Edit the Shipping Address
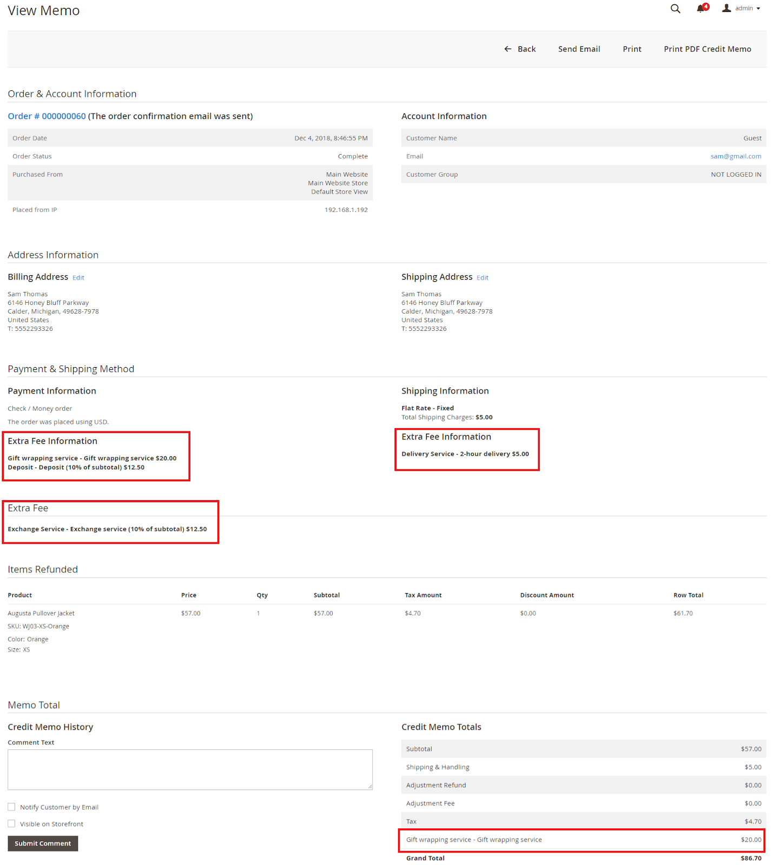 pos(482,278)
